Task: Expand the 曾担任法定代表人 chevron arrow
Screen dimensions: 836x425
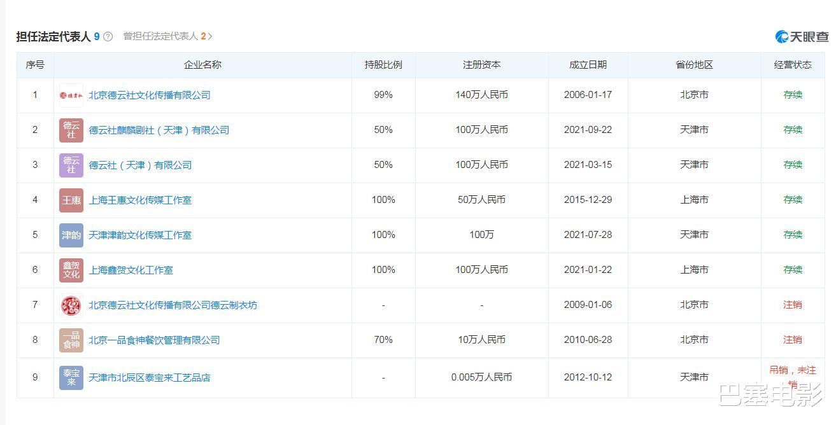Action: click(210, 36)
